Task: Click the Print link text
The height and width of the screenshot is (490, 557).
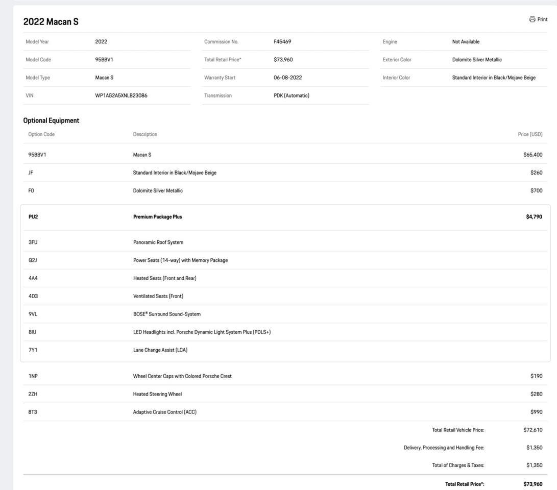Action: coord(542,19)
